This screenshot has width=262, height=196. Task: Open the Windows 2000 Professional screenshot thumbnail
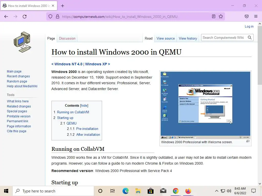coord(205,105)
